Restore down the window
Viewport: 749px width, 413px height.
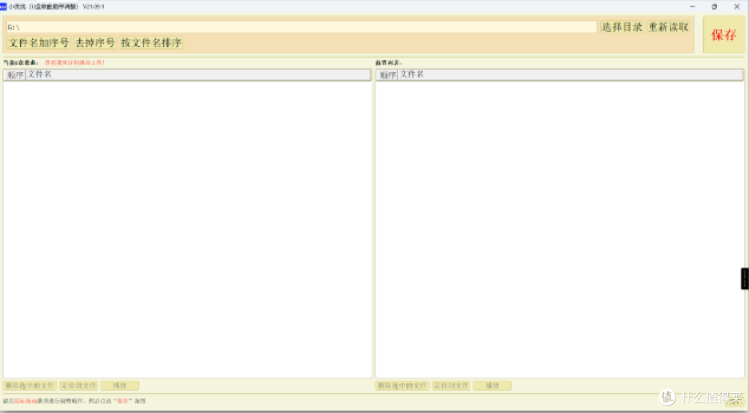[714, 7]
